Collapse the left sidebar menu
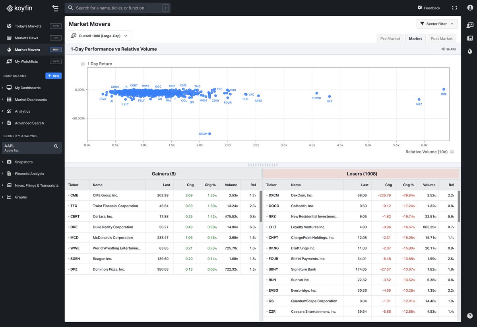 (55, 8)
